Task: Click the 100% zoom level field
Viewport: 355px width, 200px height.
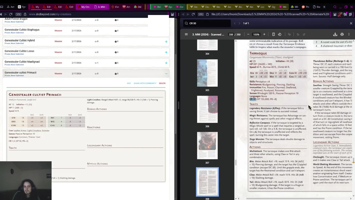Action: click(x=256, y=34)
